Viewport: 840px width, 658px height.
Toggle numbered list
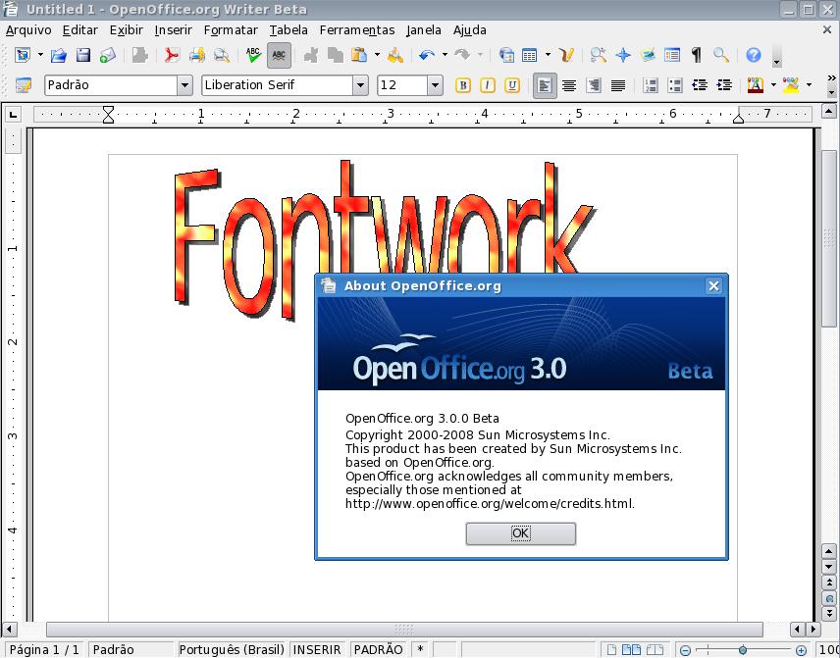point(651,85)
